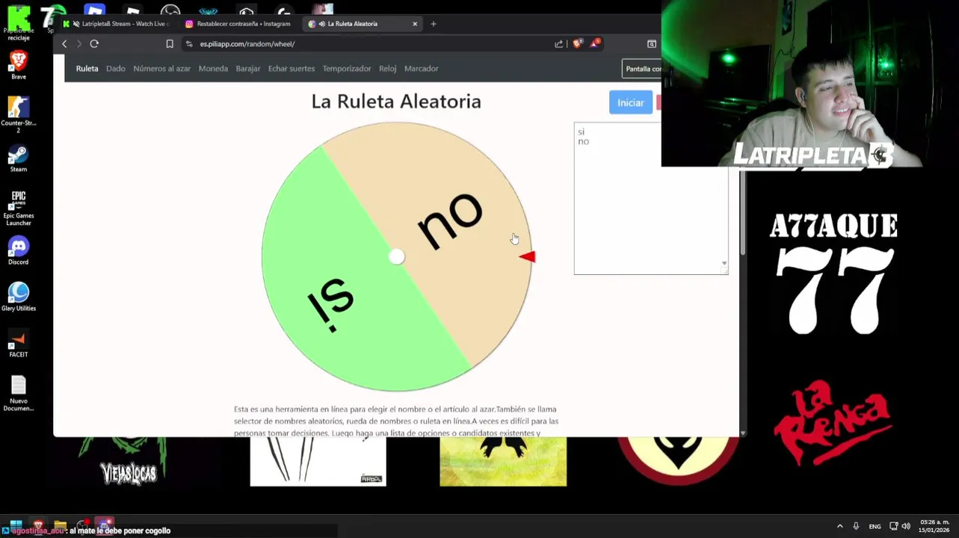Open the Ruleta navigation item

point(87,69)
